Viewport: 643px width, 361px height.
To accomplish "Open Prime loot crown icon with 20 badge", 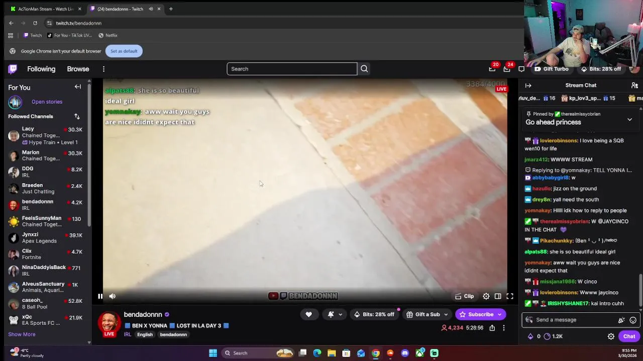I will (x=492, y=69).
